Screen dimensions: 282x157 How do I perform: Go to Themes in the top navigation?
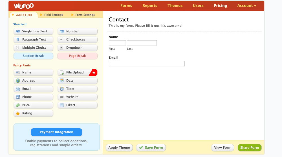point(175,6)
